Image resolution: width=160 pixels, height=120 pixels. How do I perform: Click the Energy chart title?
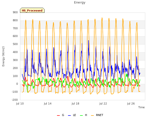tap(80, 2)
